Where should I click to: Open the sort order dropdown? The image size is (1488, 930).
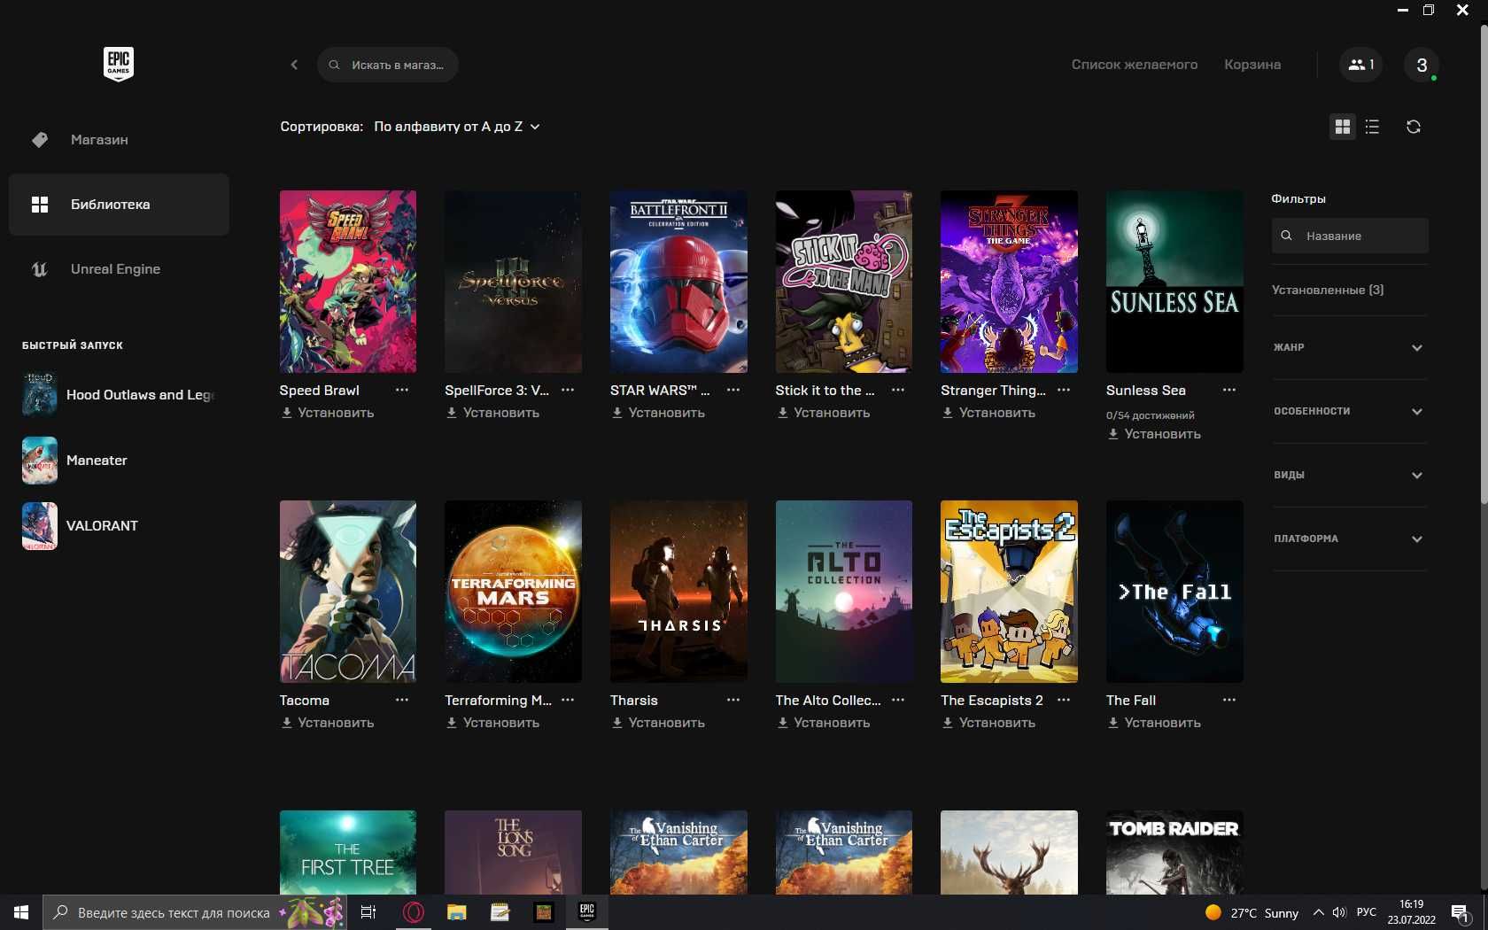(x=456, y=127)
